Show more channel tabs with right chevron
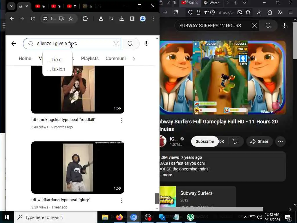This screenshot has width=297, height=223. 134,59
